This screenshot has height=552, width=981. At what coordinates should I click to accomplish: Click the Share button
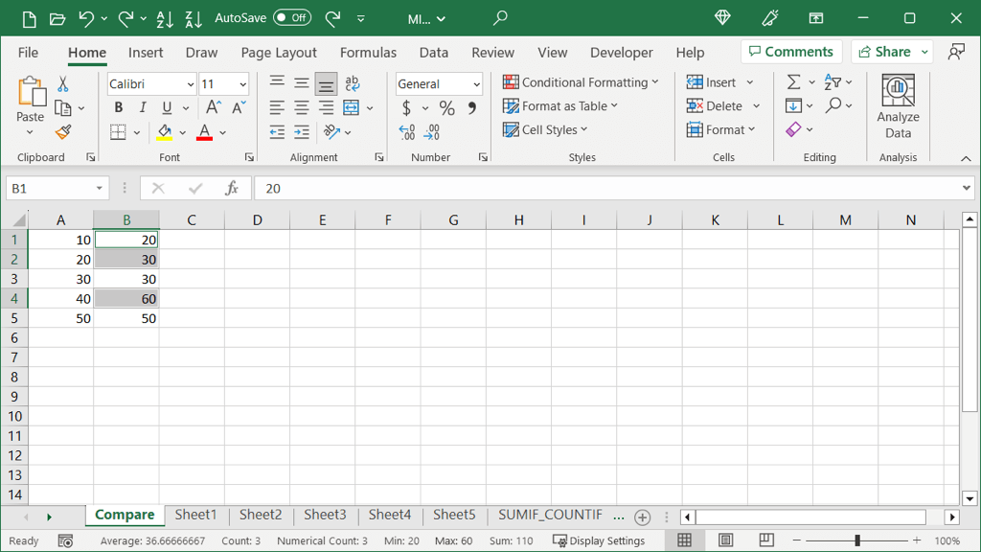(886, 52)
